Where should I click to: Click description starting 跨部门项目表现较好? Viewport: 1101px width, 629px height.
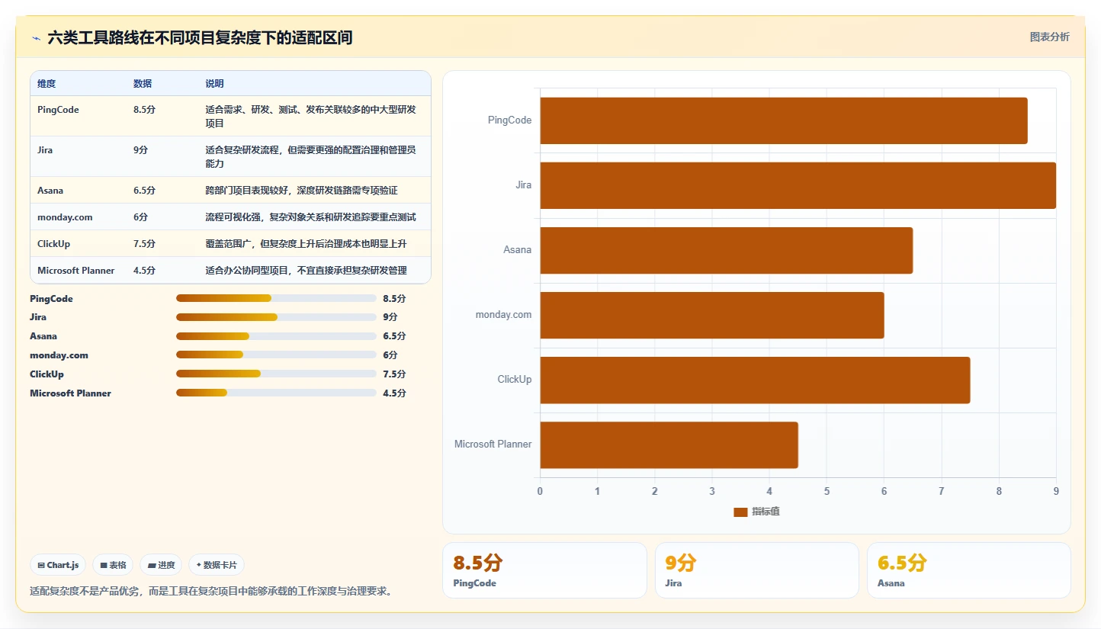click(x=301, y=190)
